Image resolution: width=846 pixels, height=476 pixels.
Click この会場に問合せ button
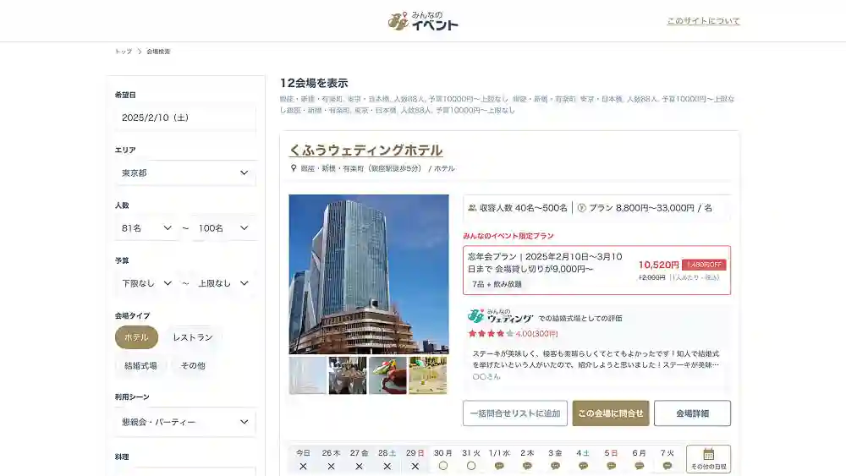coord(611,413)
